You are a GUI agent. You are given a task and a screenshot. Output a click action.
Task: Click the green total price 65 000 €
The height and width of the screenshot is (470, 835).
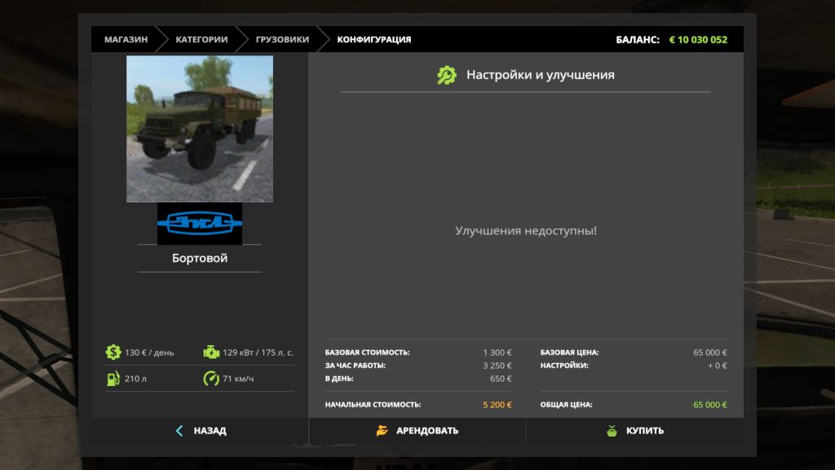(x=709, y=405)
